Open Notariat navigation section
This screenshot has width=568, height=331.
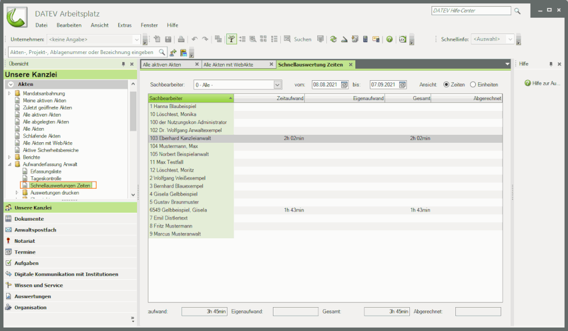click(71, 241)
